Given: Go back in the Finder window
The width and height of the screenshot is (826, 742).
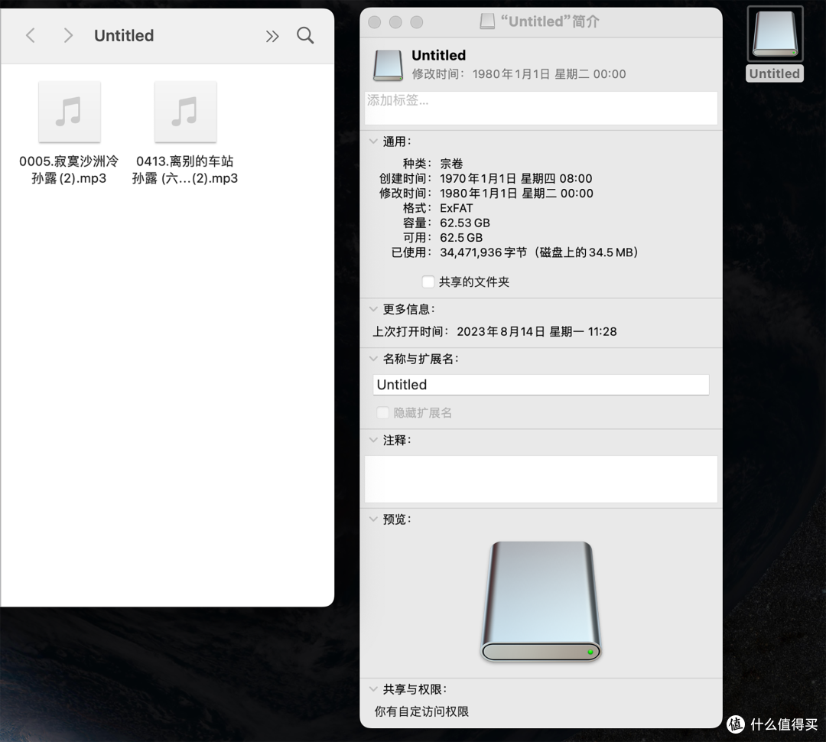Looking at the screenshot, I should 31,36.
